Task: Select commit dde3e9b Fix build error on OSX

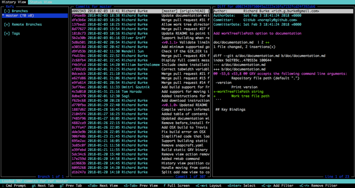Action: point(141,132)
